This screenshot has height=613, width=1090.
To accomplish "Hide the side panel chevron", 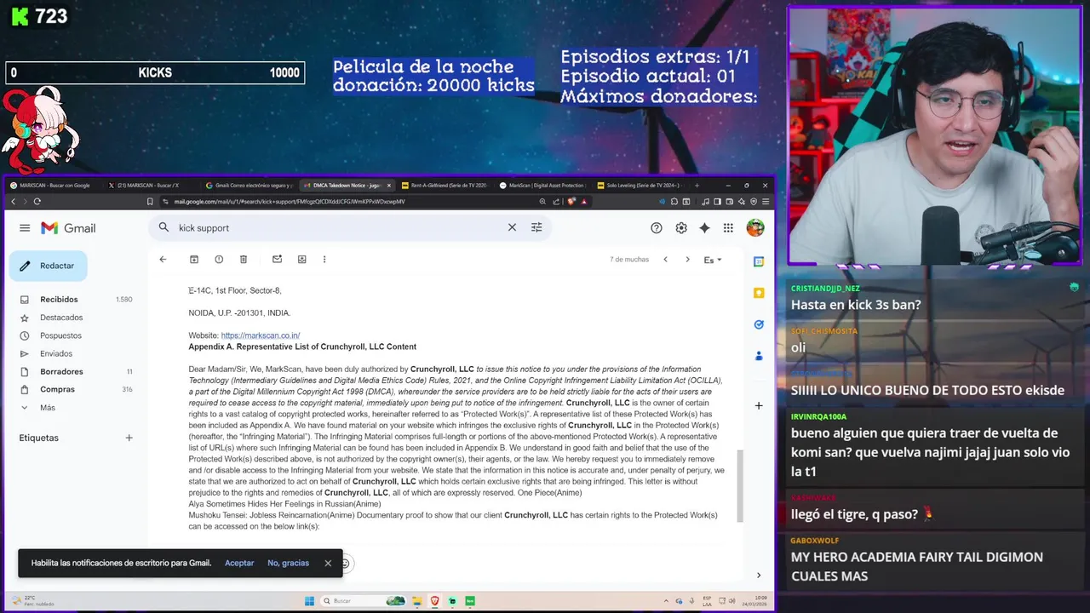I will [x=759, y=576].
